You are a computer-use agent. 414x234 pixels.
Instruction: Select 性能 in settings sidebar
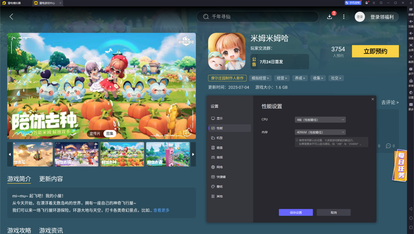pyautogui.click(x=230, y=128)
